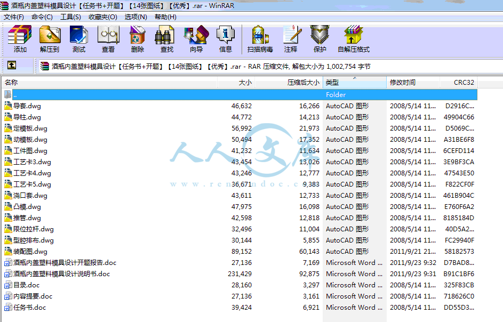The image size is (503, 322).
Task: Open the View (查看) toolbar icon
Action: click(x=108, y=35)
